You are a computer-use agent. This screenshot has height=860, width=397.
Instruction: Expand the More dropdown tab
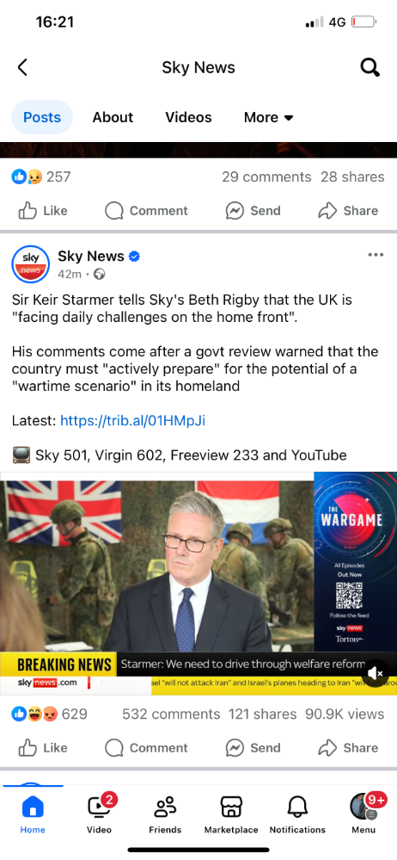click(x=268, y=117)
